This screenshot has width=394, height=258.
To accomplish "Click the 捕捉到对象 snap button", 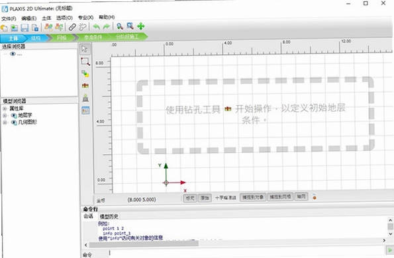I will coord(253,197).
